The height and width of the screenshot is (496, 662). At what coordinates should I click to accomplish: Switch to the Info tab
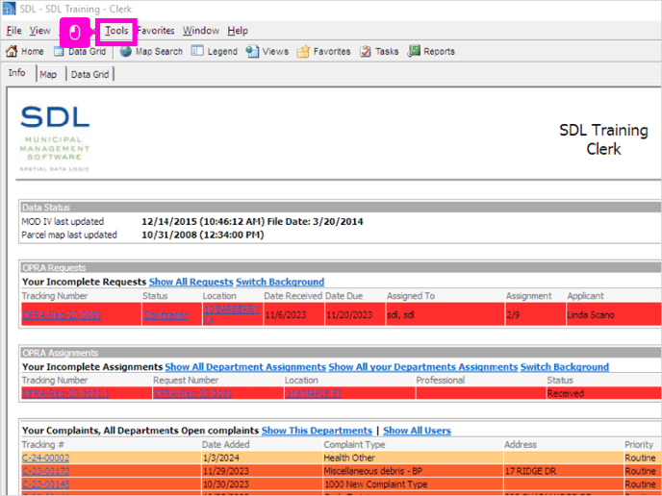17,73
